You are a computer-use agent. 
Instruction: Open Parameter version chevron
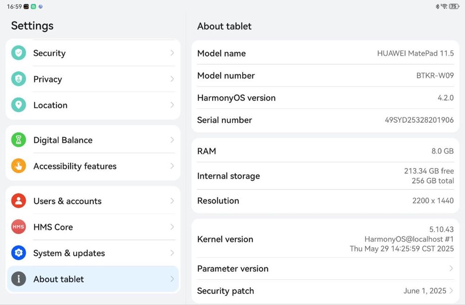point(451,269)
